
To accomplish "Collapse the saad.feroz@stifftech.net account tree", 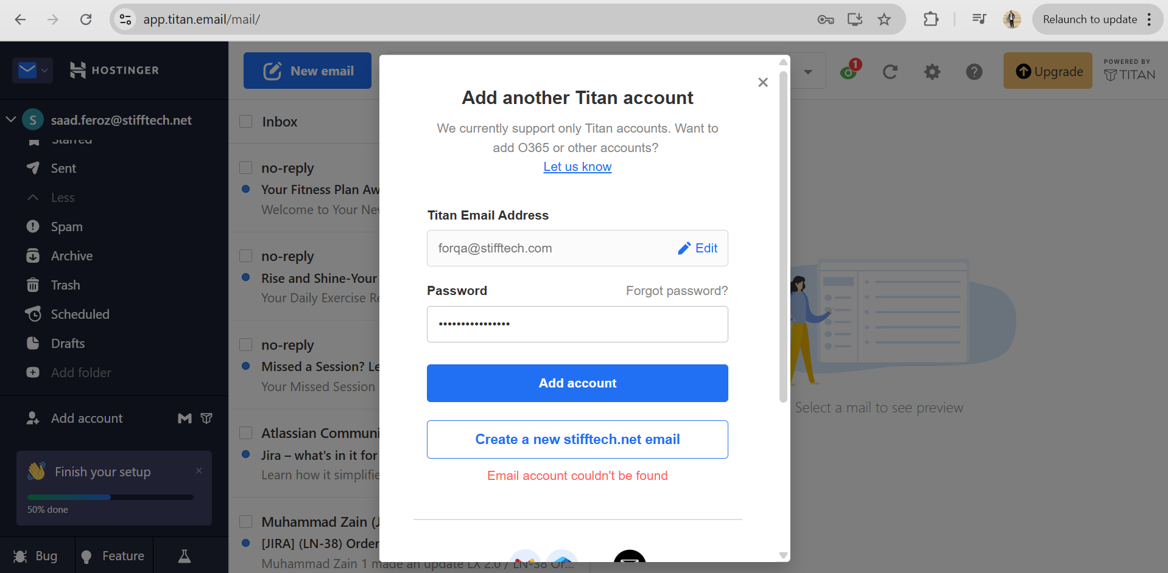I will pos(11,120).
